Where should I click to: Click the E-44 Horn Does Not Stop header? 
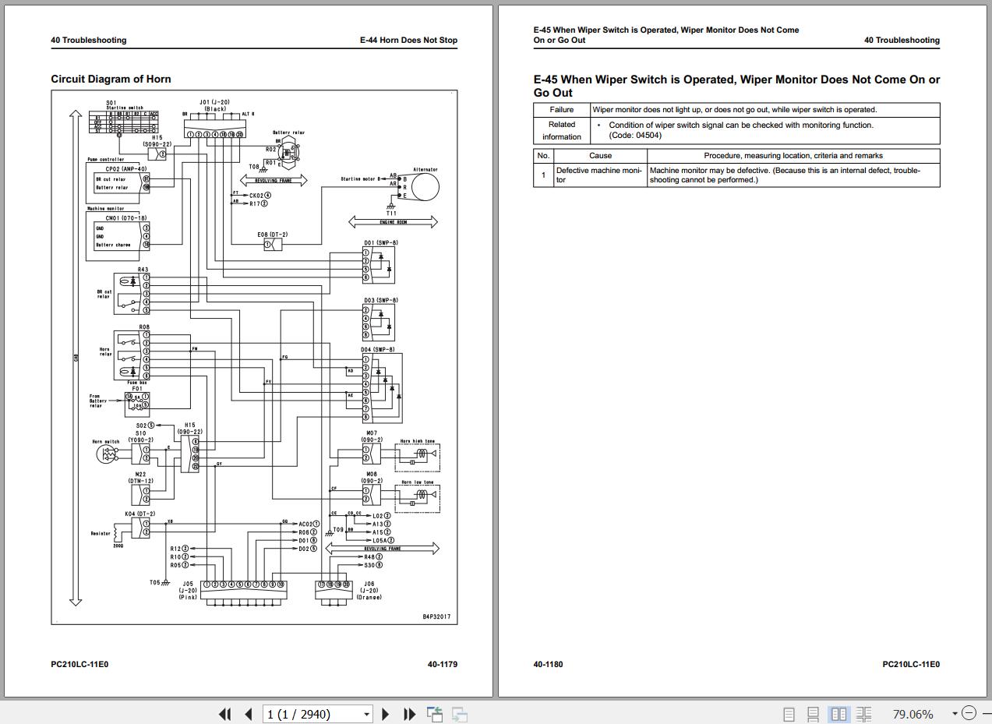[x=408, y=40]
